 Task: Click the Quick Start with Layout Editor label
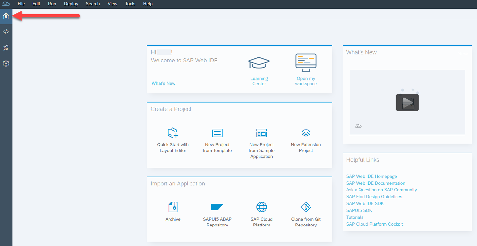(x=173, y=148)
